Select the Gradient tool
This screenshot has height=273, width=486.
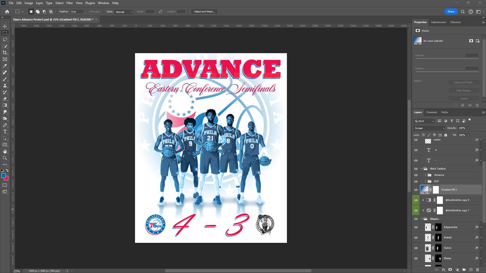(5, 105)
